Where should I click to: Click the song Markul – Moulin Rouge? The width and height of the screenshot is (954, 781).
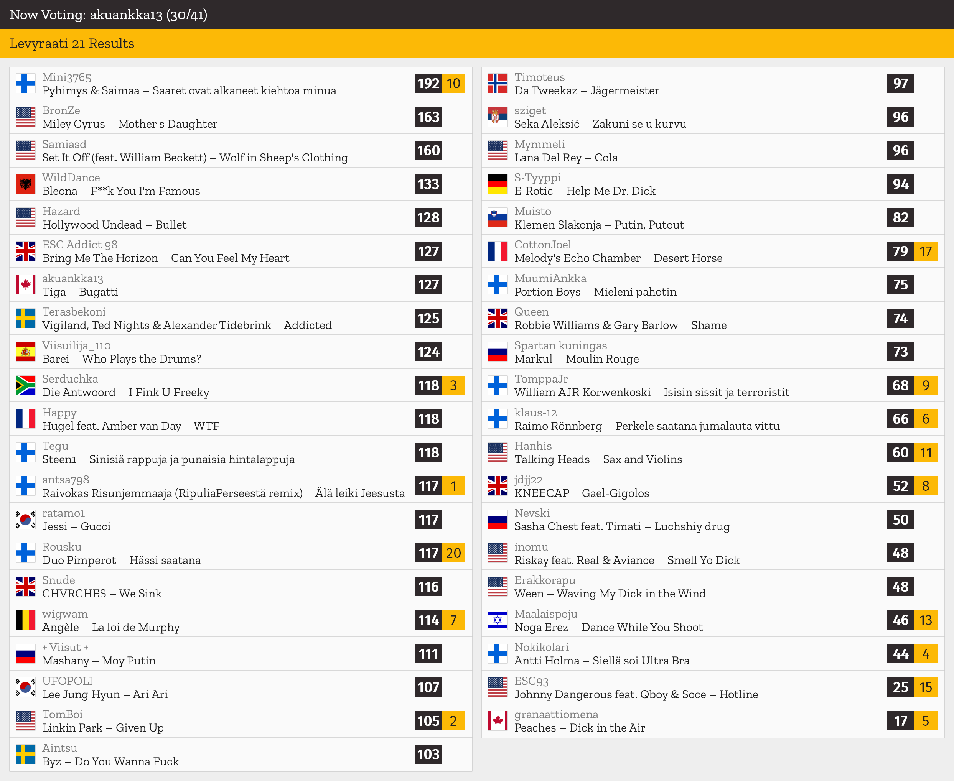pos(577,358)
